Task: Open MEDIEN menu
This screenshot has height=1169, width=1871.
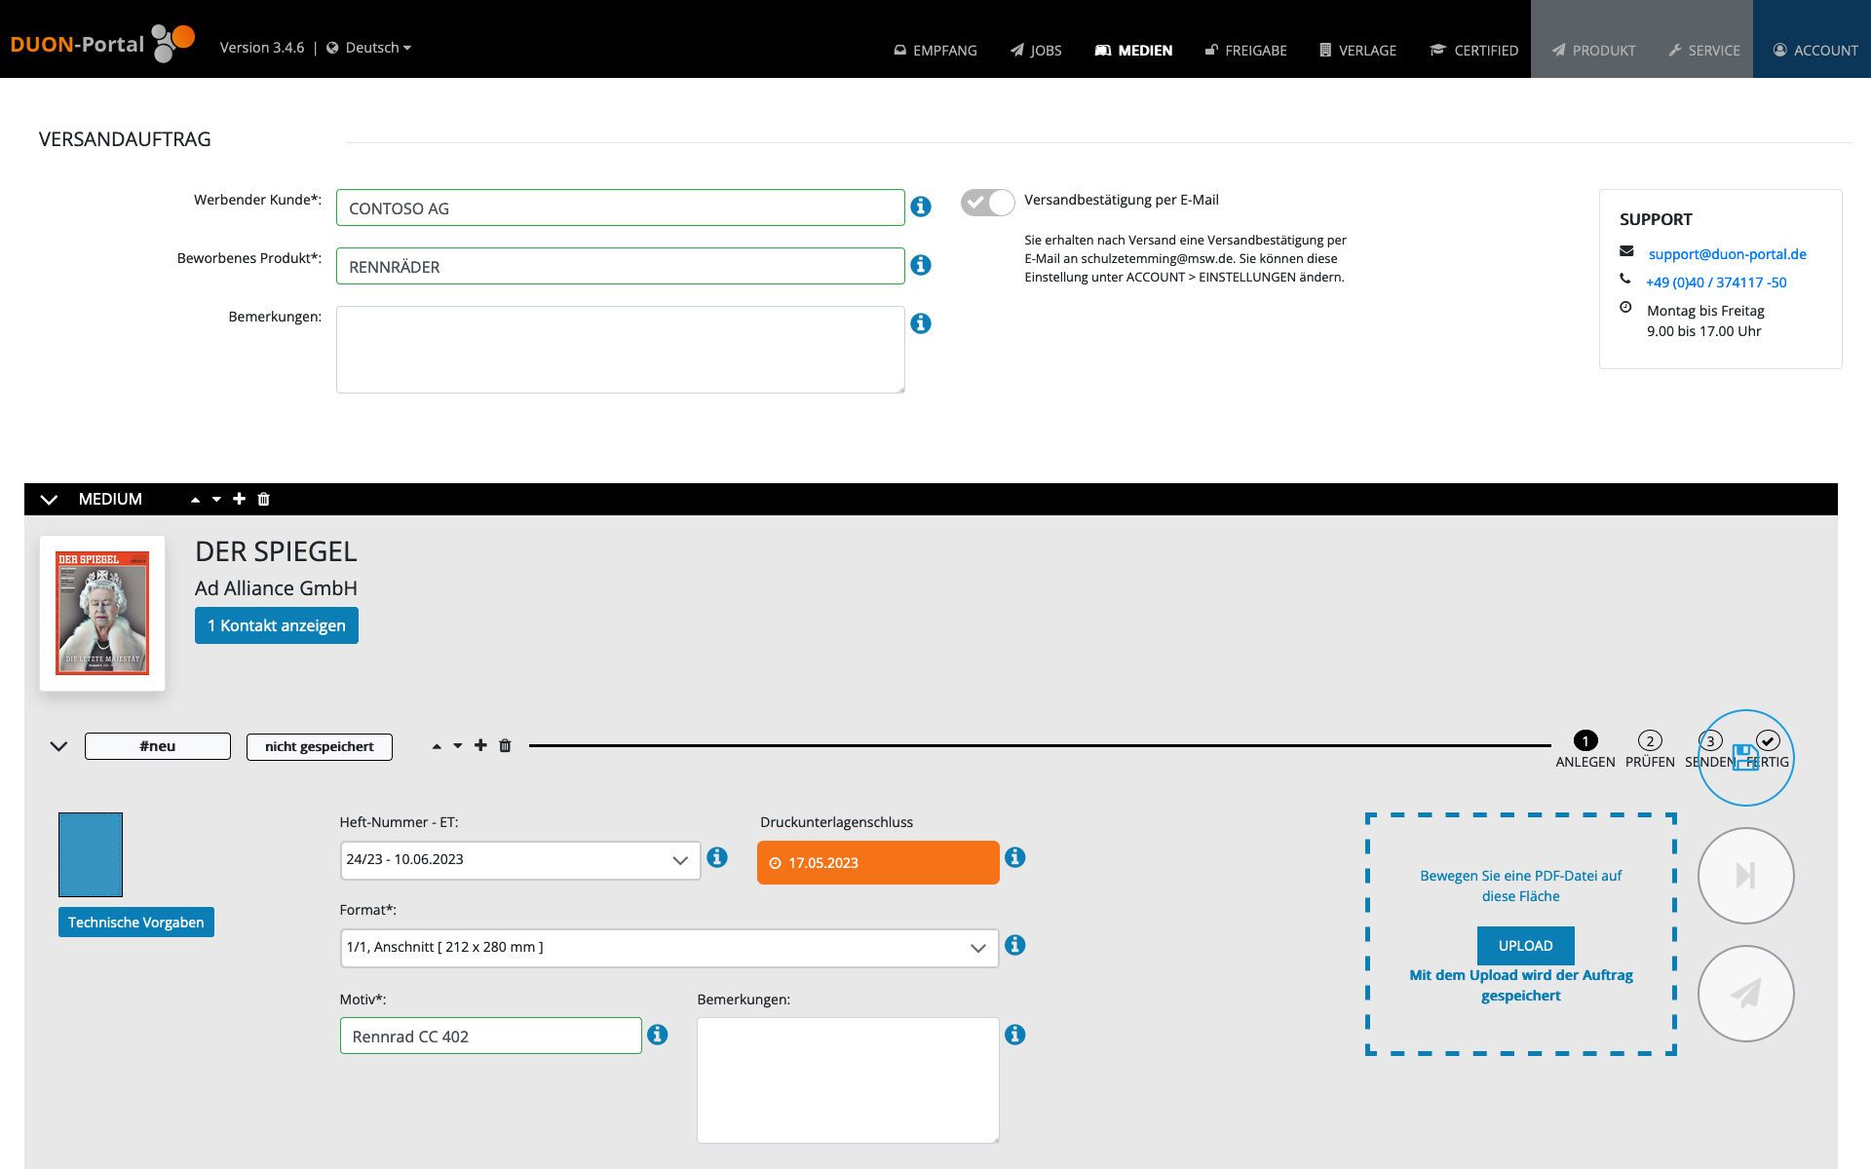Action: coord(1133,50)
